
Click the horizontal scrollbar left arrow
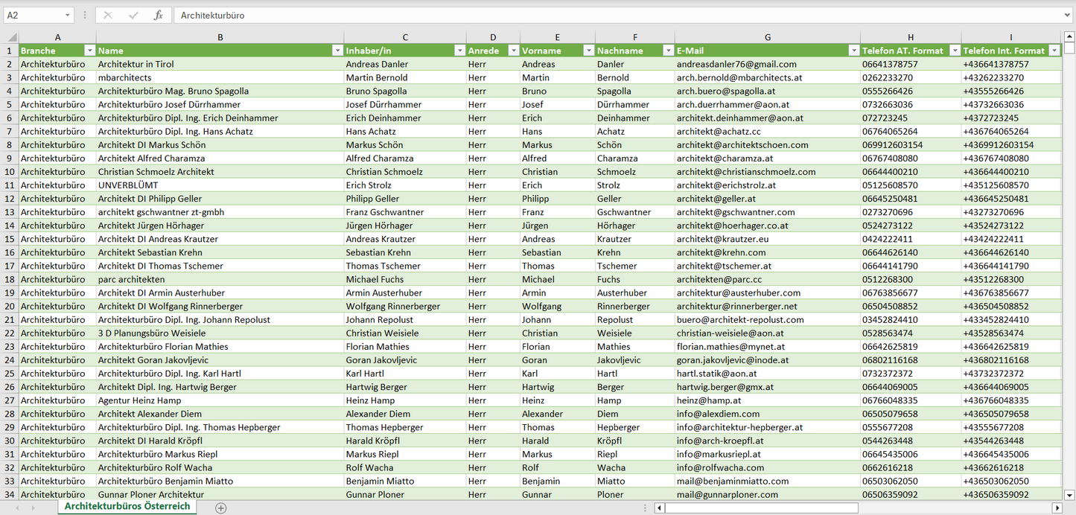point(659,508)
